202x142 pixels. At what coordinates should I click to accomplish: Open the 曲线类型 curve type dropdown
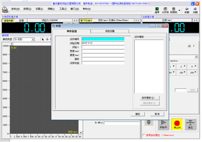coord(33,39)
